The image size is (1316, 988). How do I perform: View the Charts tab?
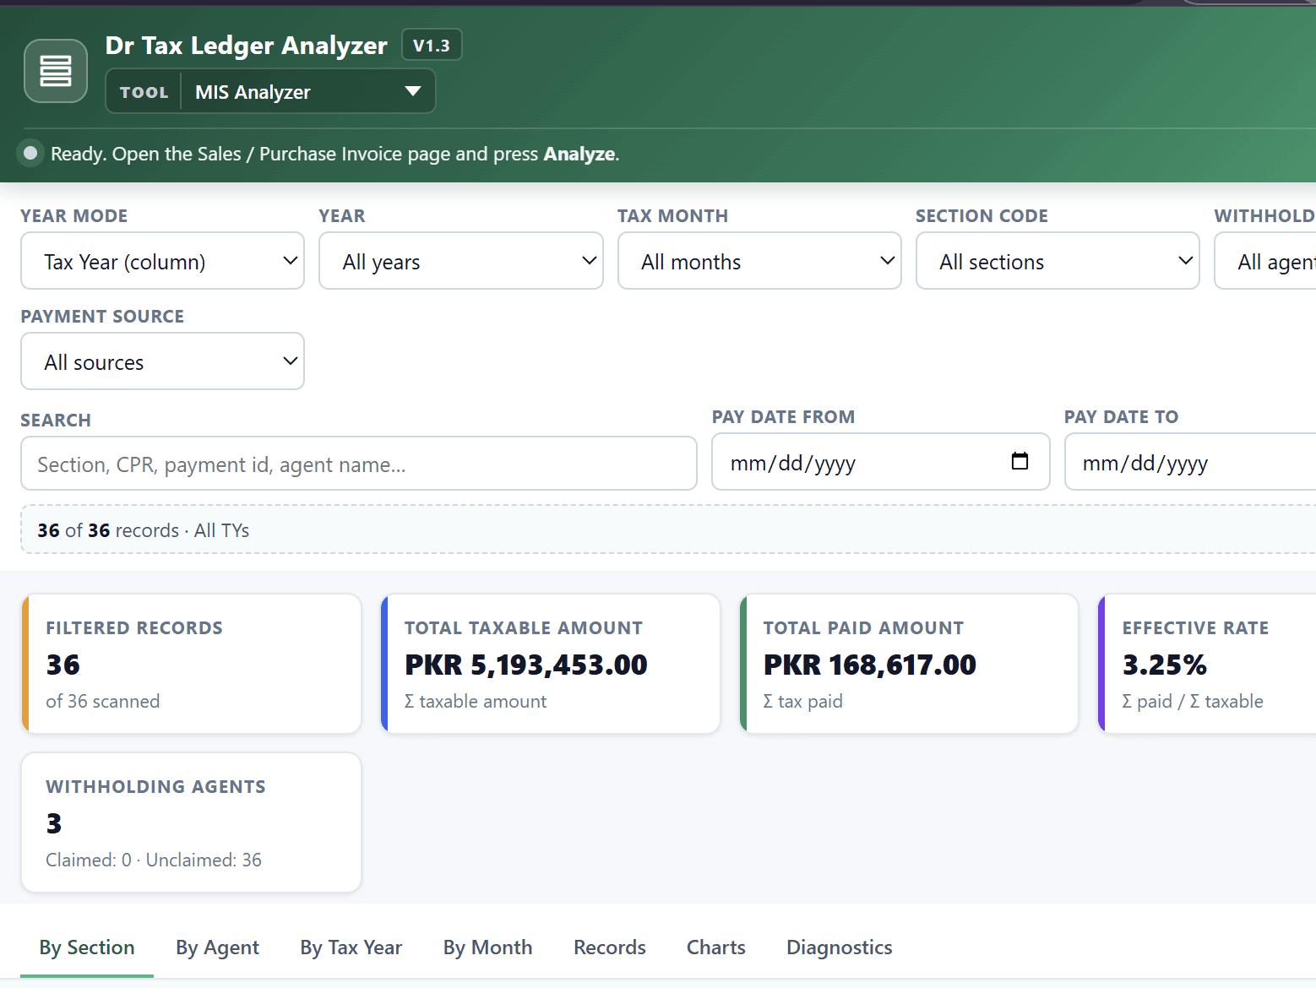(715, 947)
